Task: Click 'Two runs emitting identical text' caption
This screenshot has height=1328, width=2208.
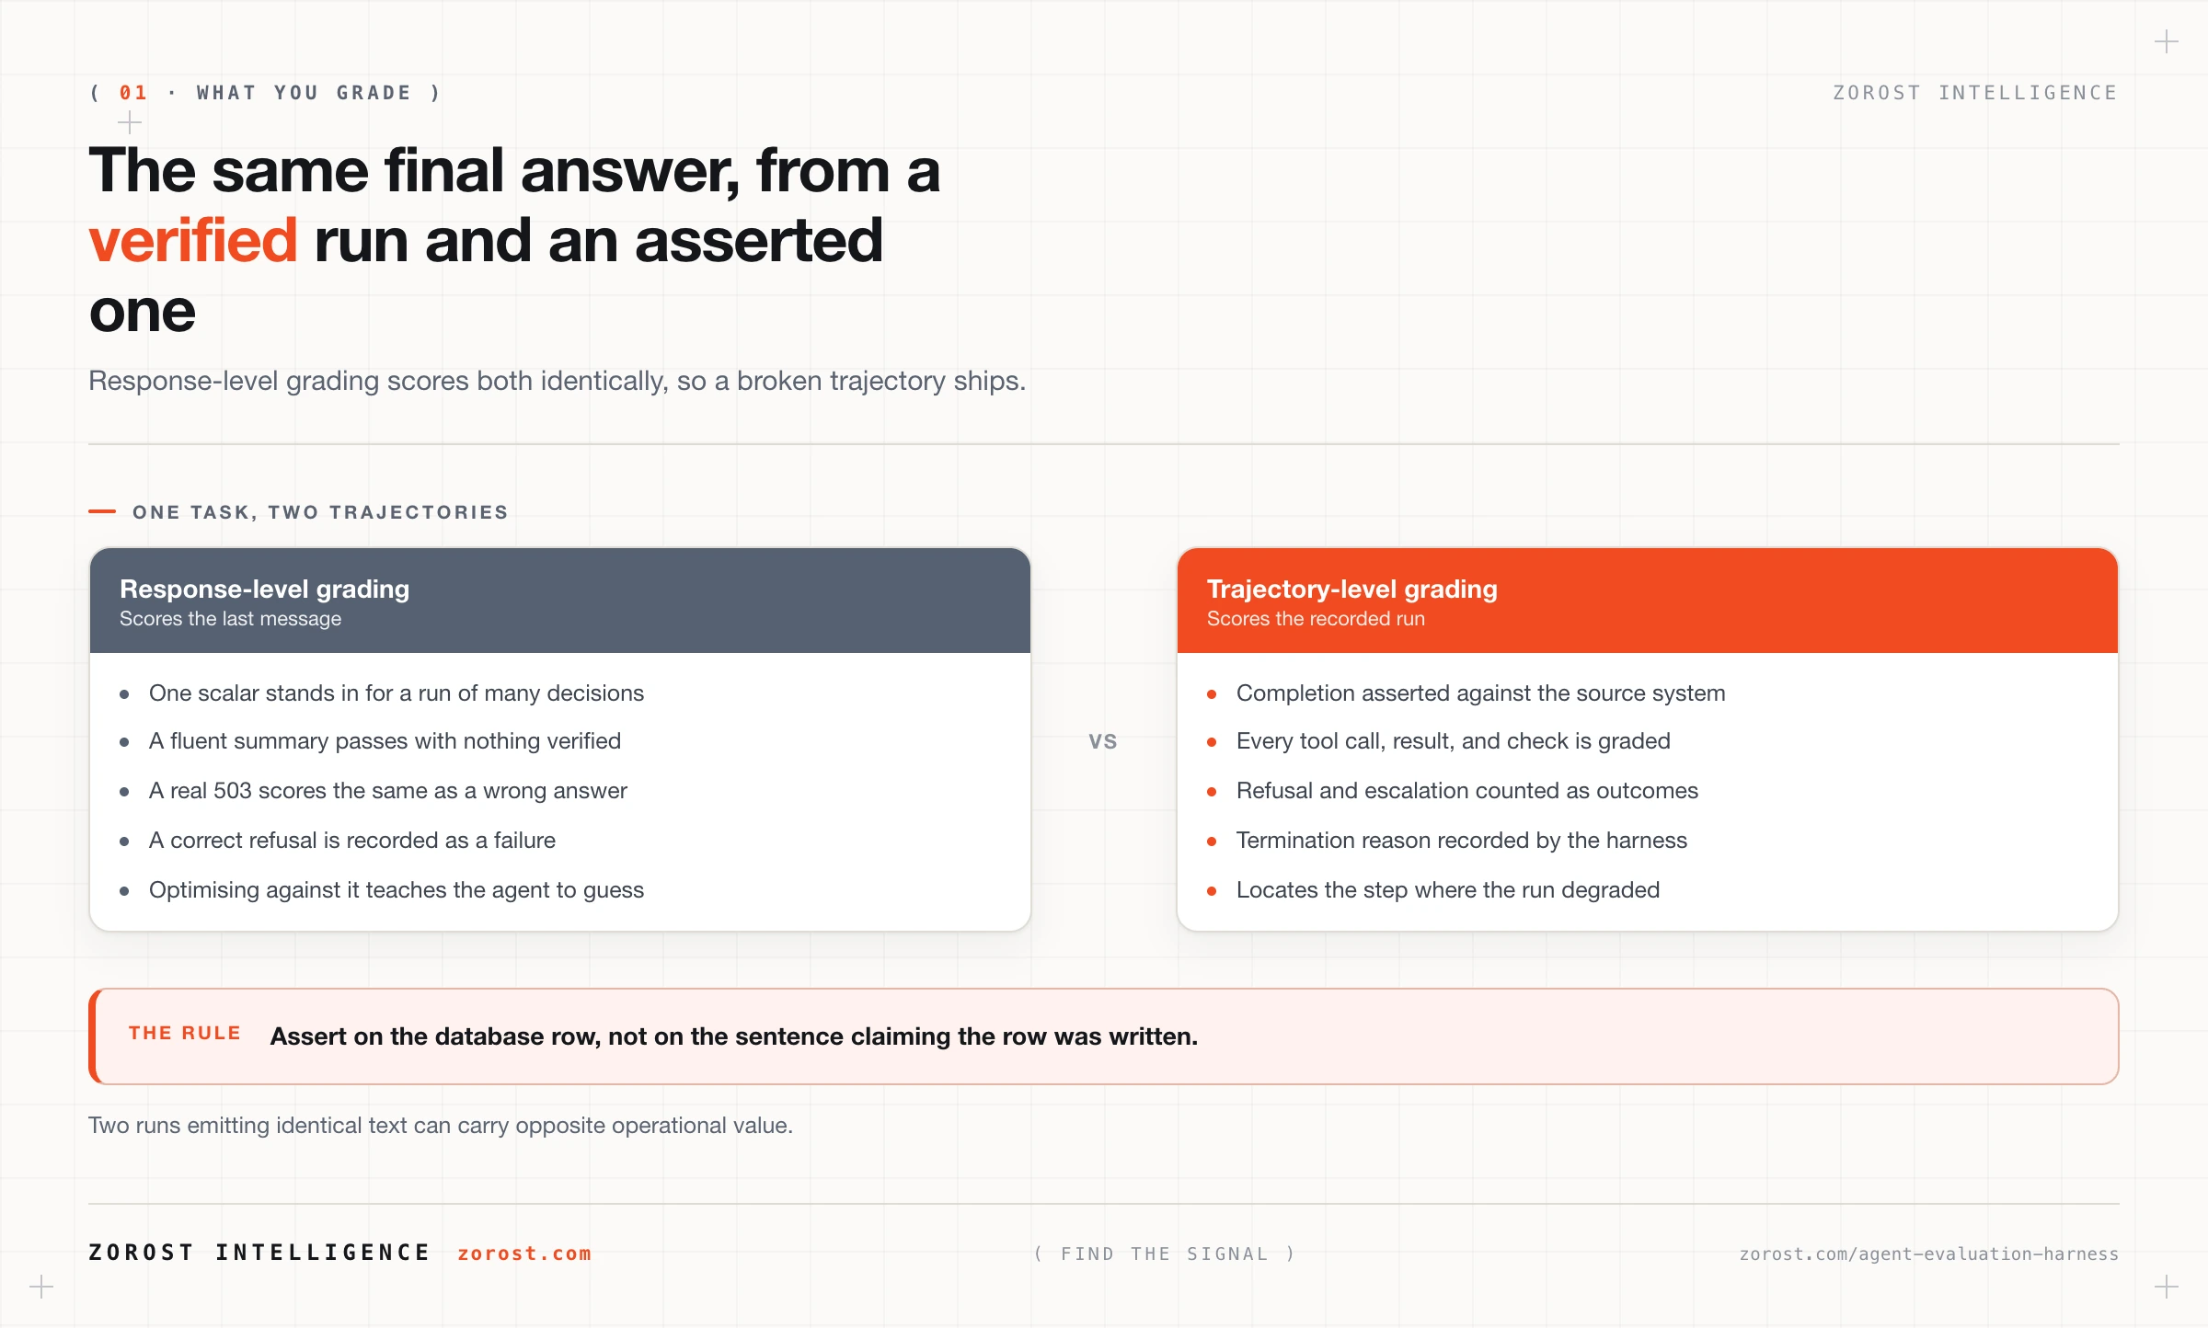Action: [x=441, y=1125]
